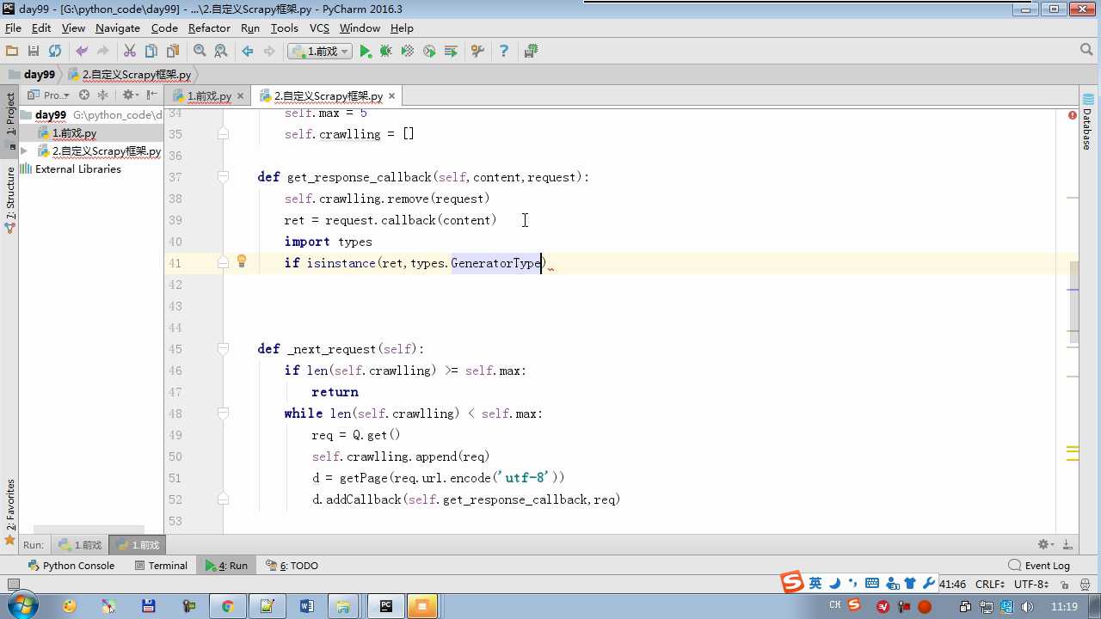1101x619 pixels.
Task: Click the Hide Project panel icon
Action: [152, 95]
